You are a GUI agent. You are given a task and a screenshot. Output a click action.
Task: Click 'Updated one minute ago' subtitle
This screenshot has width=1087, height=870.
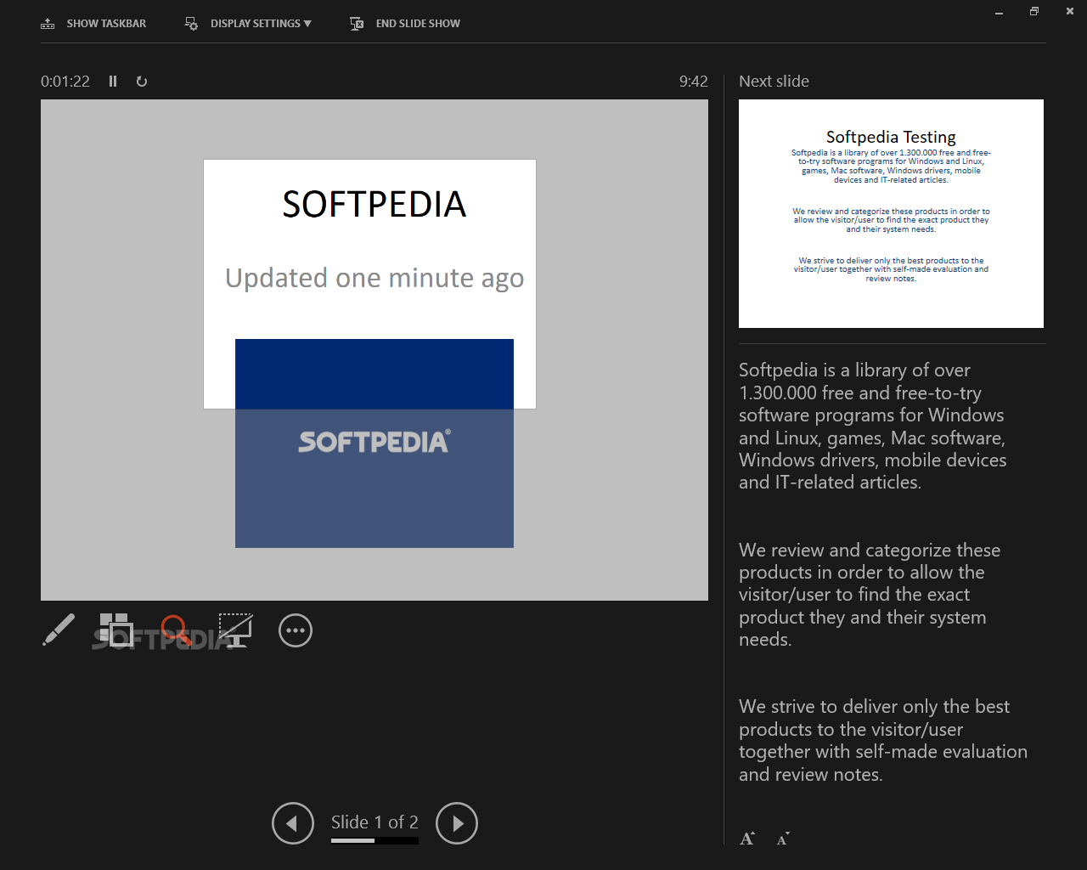tap(375, 278)
